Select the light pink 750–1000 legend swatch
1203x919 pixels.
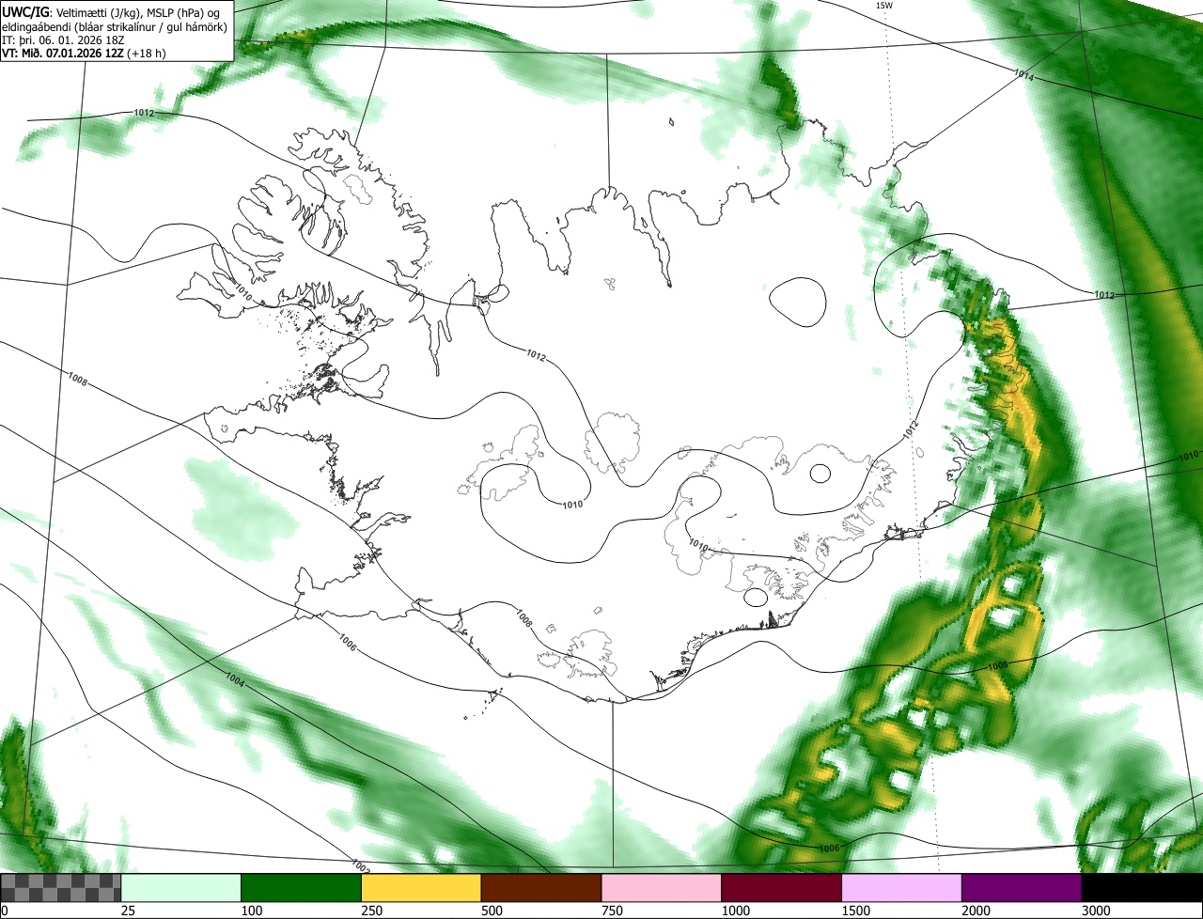(x=662, y=888)
